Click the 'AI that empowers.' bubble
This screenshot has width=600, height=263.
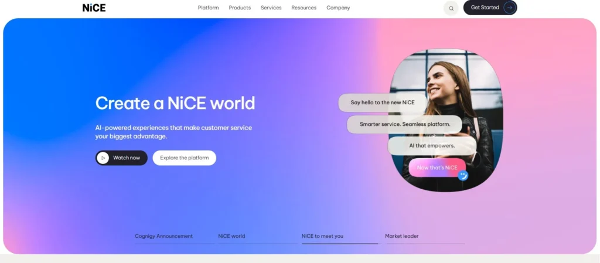coord(432,146)
